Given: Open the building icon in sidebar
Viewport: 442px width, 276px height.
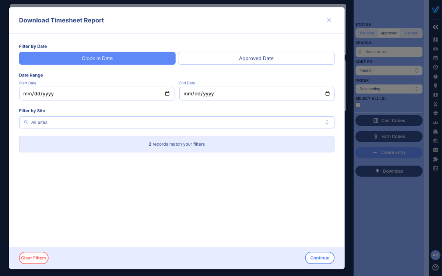Looking at the screenshot, I should coord(435,131).
